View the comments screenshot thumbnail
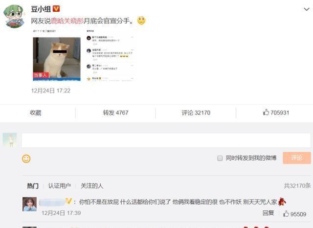313x228 pixels. pos(110,55)
